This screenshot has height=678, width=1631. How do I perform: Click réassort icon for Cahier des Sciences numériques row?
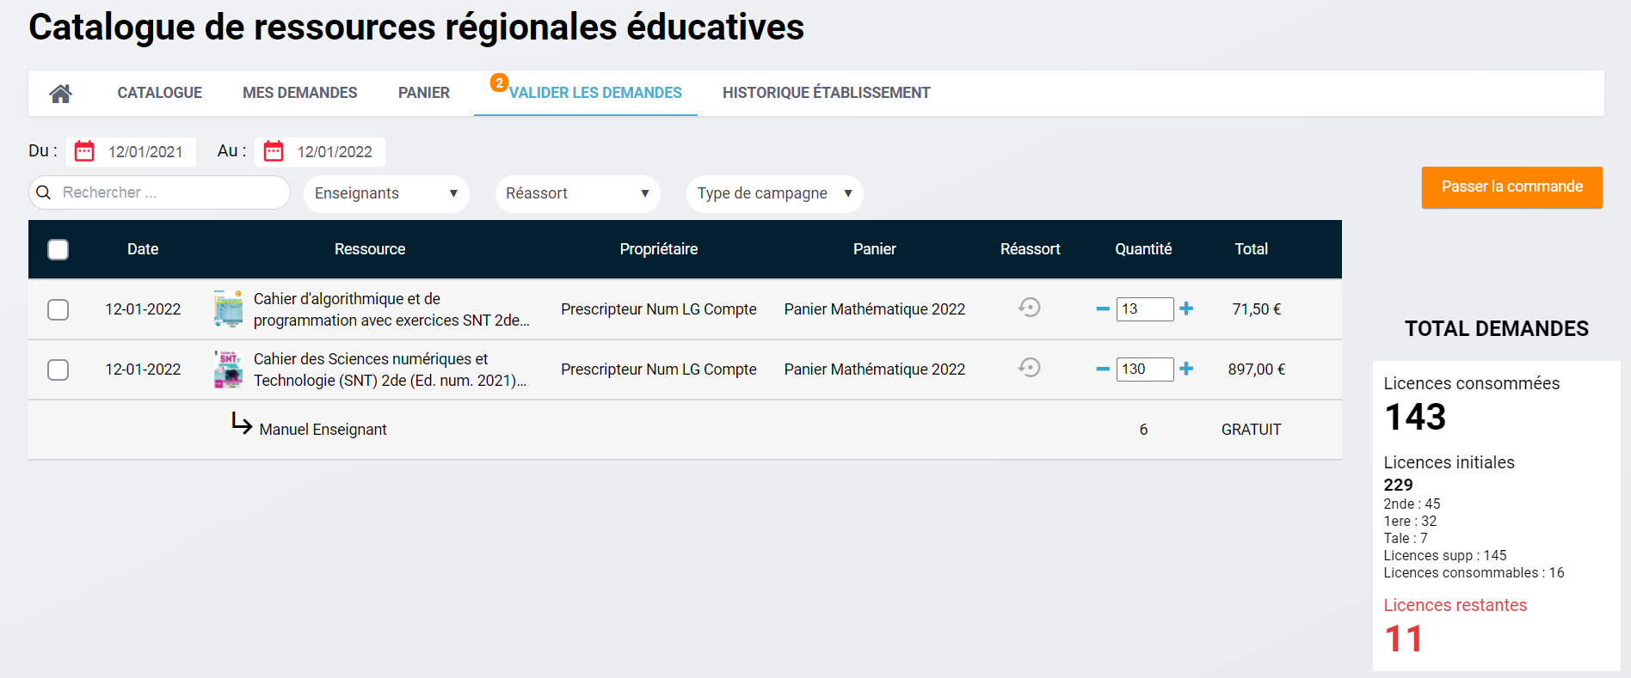coord(1030,368)
